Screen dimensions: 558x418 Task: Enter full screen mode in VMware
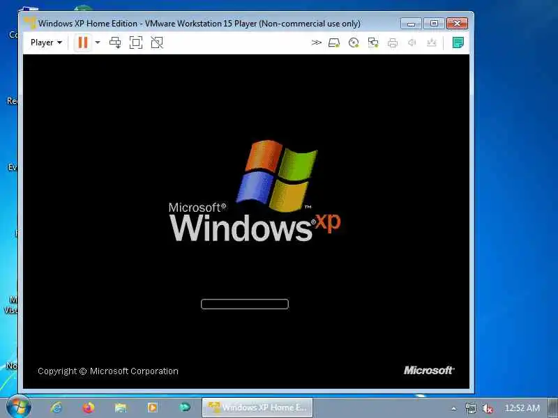point(136,42)
